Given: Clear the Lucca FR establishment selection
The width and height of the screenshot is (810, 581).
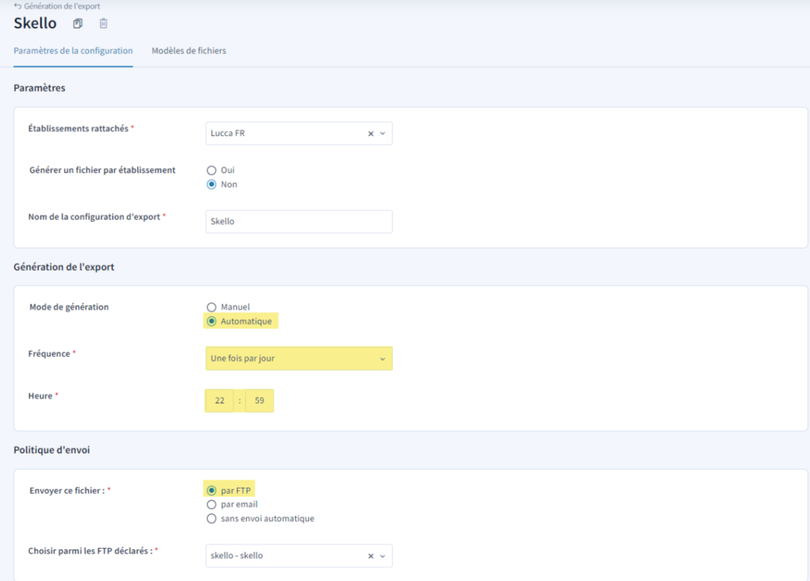Looking at the screenshot, I should 370,134.
